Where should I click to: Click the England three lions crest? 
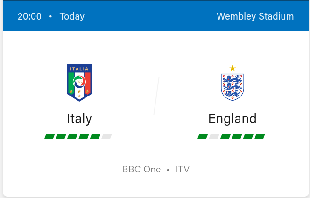click(x=232, y=87)
